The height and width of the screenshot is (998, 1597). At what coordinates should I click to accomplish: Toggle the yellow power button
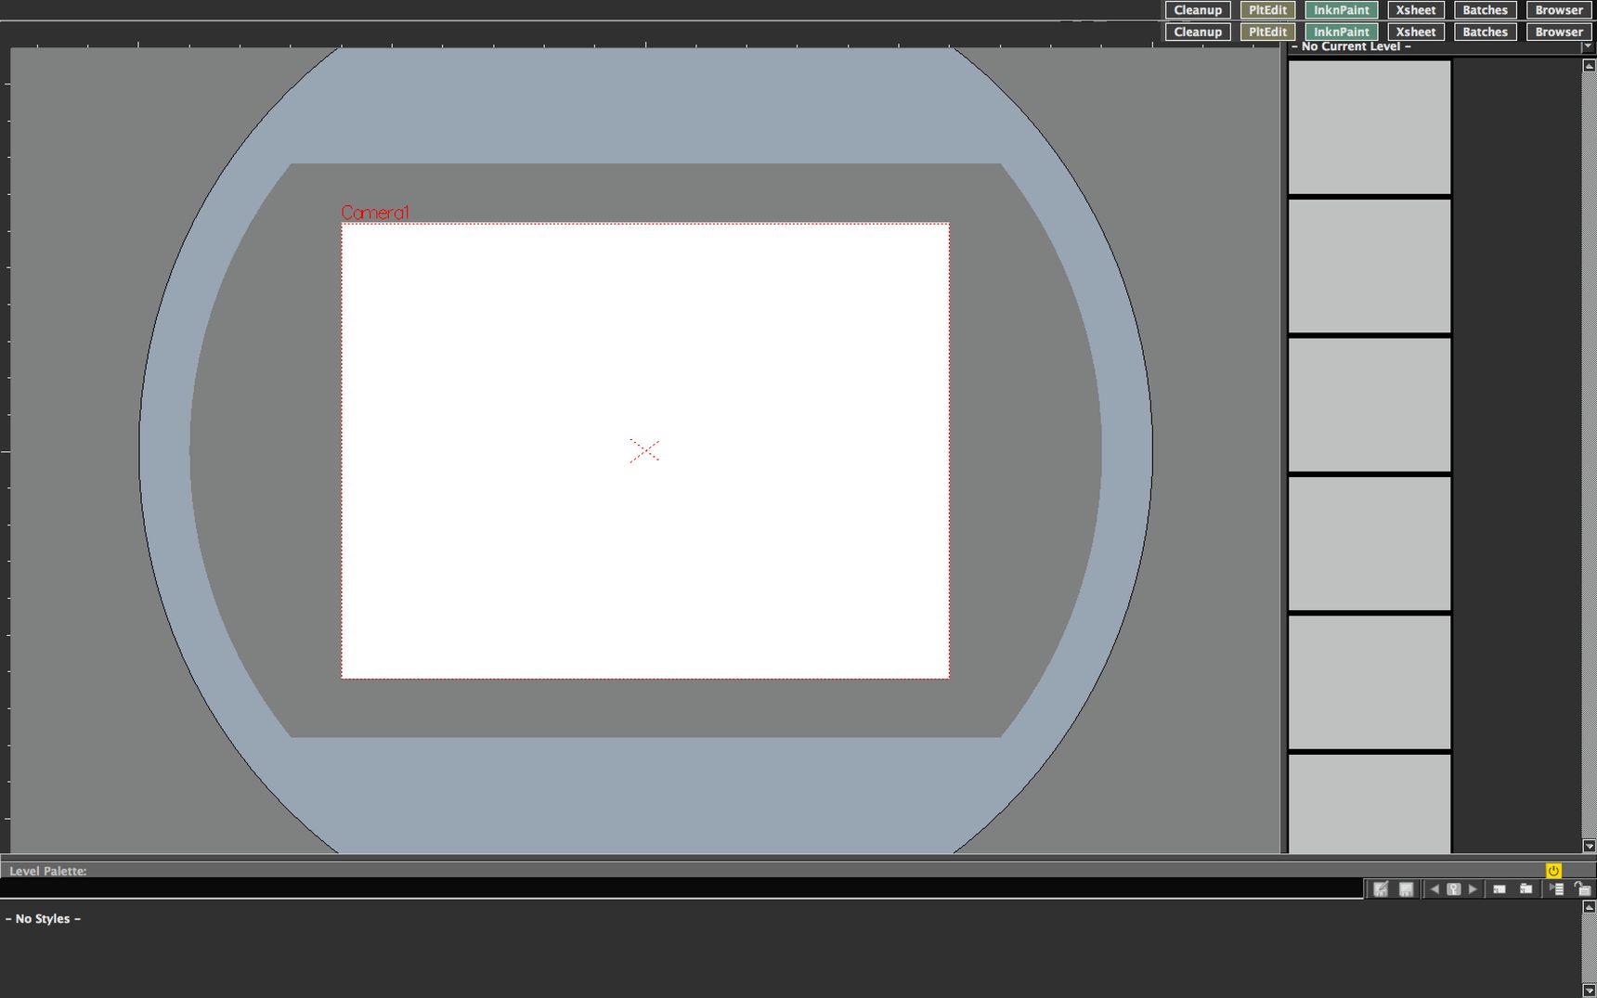pos(1553,870)
